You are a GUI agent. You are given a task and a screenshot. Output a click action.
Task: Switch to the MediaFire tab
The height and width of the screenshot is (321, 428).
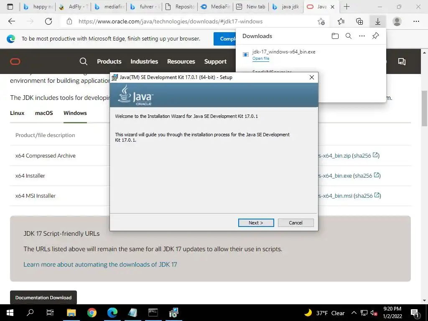tap(216, 7)
